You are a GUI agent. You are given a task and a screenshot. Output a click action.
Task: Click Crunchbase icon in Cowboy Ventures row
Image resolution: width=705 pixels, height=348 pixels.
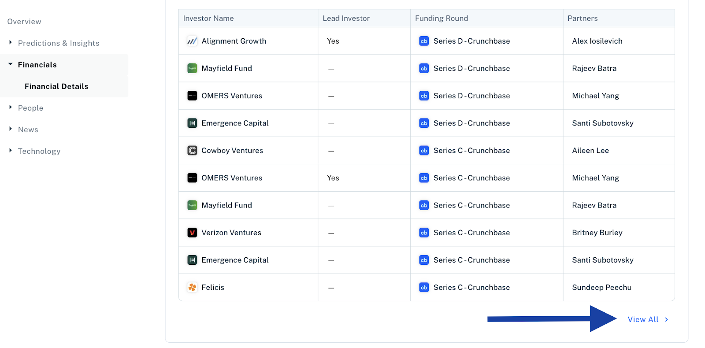[424, 151]
